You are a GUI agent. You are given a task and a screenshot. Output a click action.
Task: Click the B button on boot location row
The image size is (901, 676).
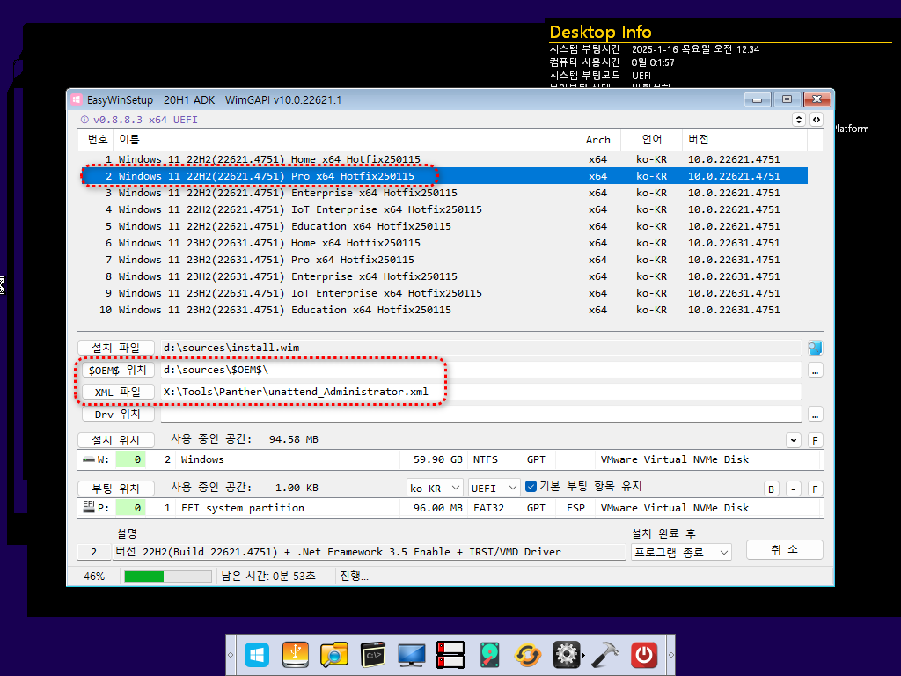[771, 489]
